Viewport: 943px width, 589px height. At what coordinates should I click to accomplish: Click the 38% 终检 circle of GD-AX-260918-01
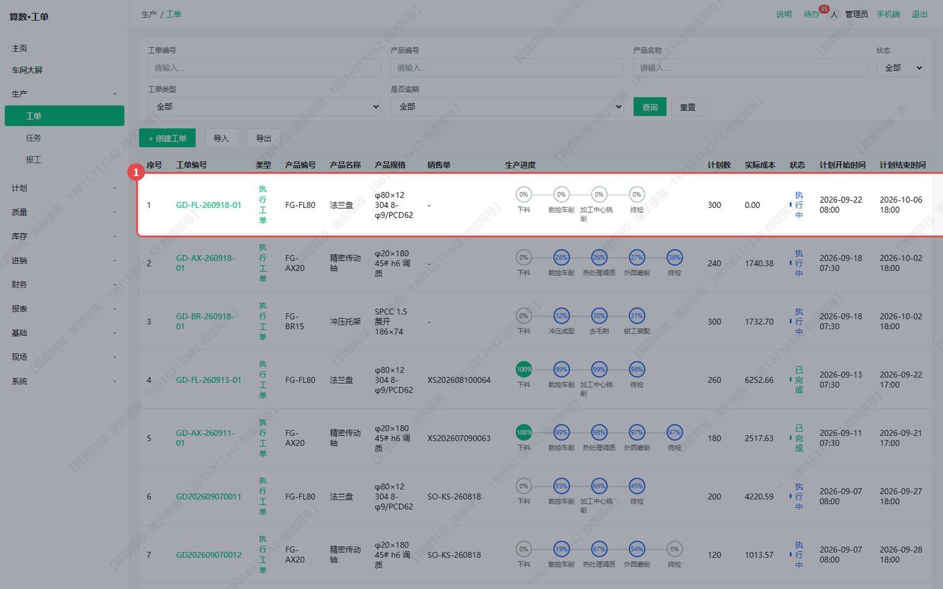pyautogui.click(x=675, y=257)
